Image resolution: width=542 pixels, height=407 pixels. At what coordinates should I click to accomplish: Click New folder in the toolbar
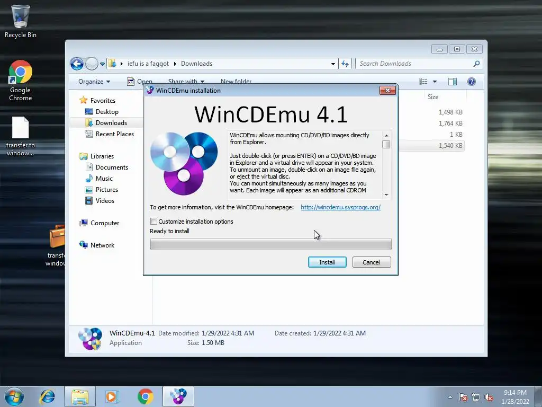236,82
